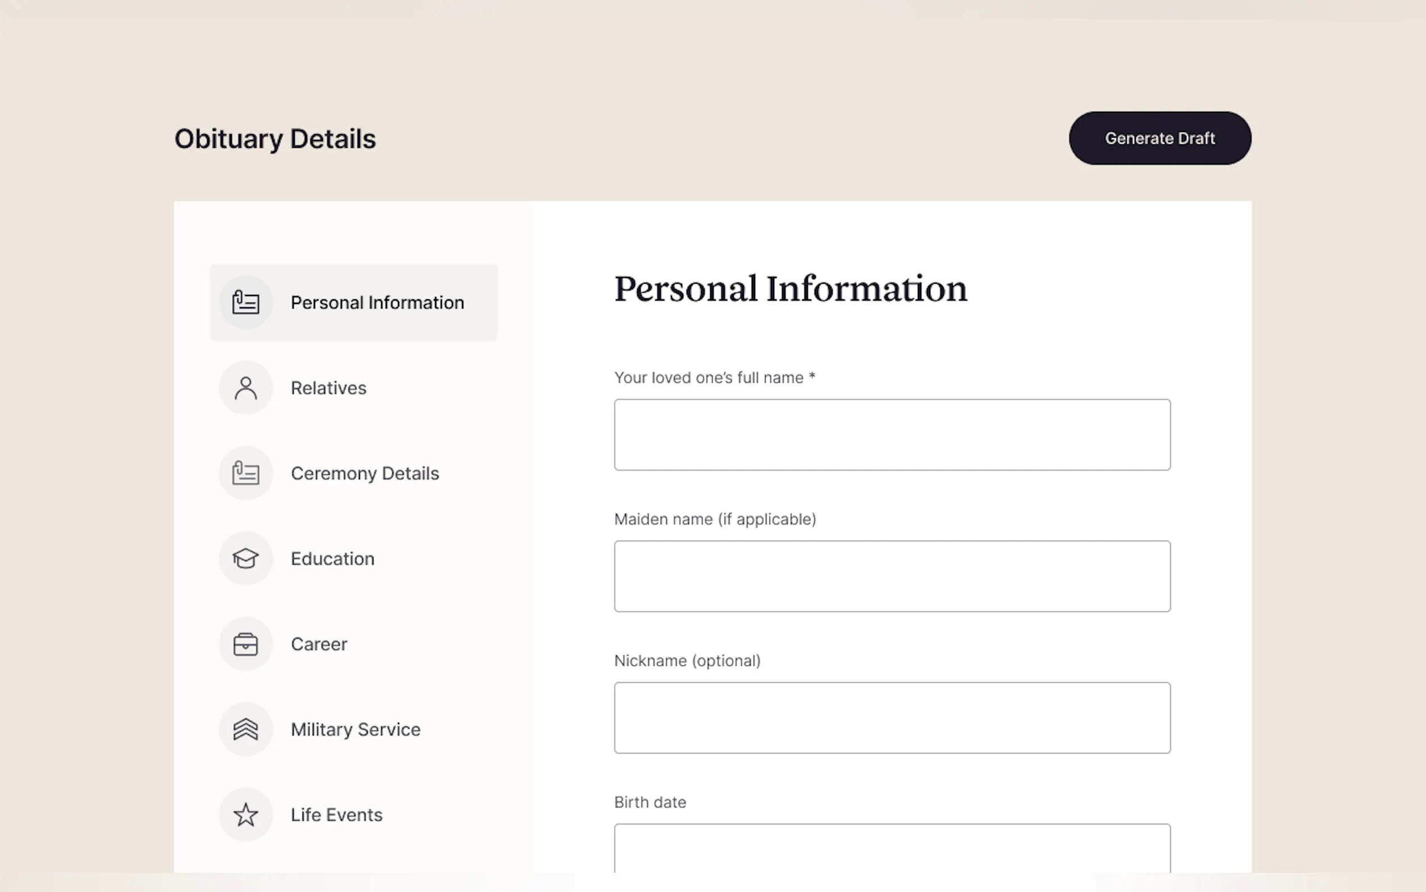Viewport: 1426px width, 892px height.
Task: Click into the Maiden name field
Action: tap(892, 576)
